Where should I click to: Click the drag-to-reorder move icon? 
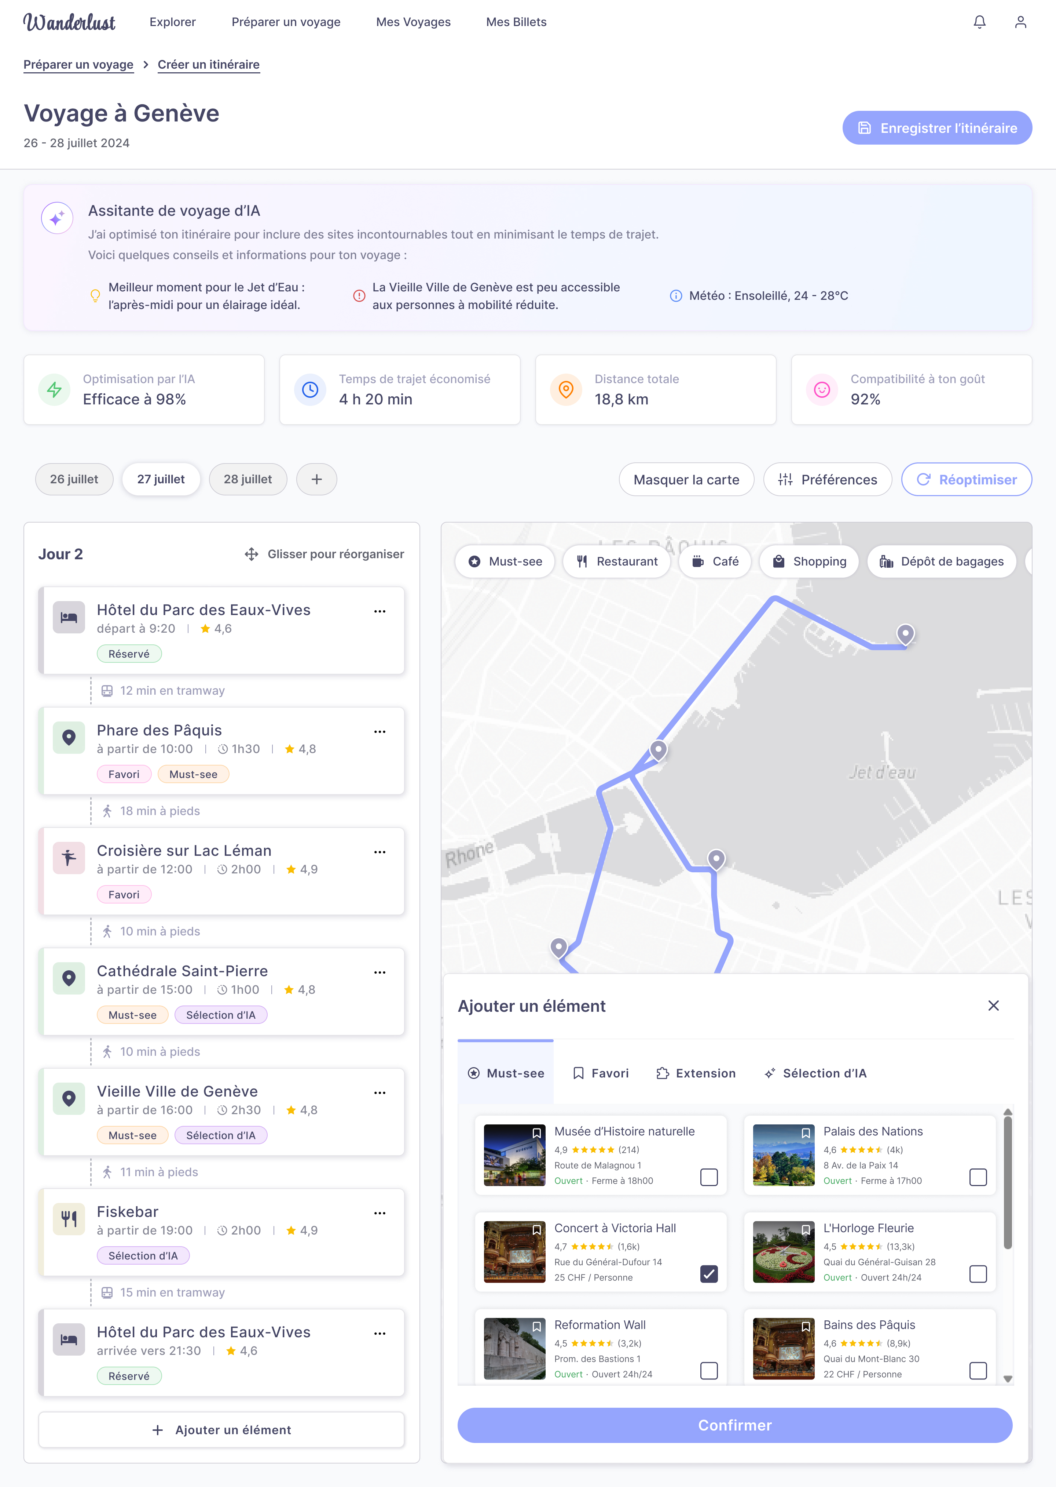tap(251, 554)
